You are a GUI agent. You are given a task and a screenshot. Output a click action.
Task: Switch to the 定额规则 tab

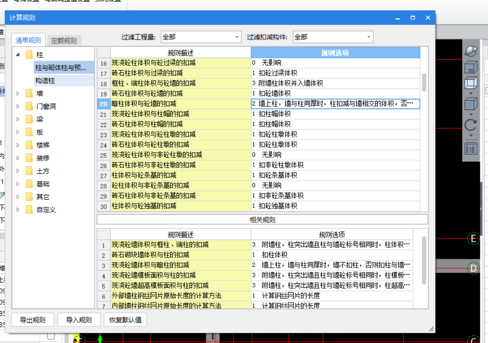point(63,40)
